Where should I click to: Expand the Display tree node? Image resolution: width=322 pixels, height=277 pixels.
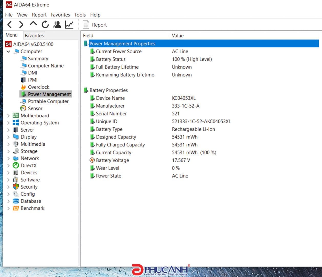tap(8, 137)
